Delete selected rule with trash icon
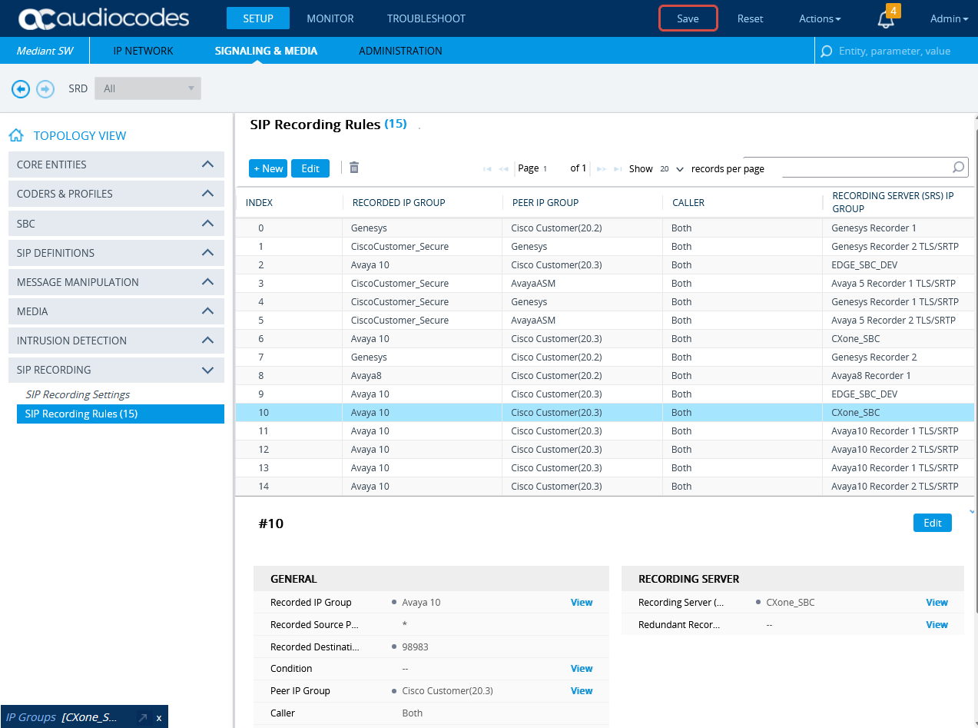978x728 pixels. click(x=354, y=168)
